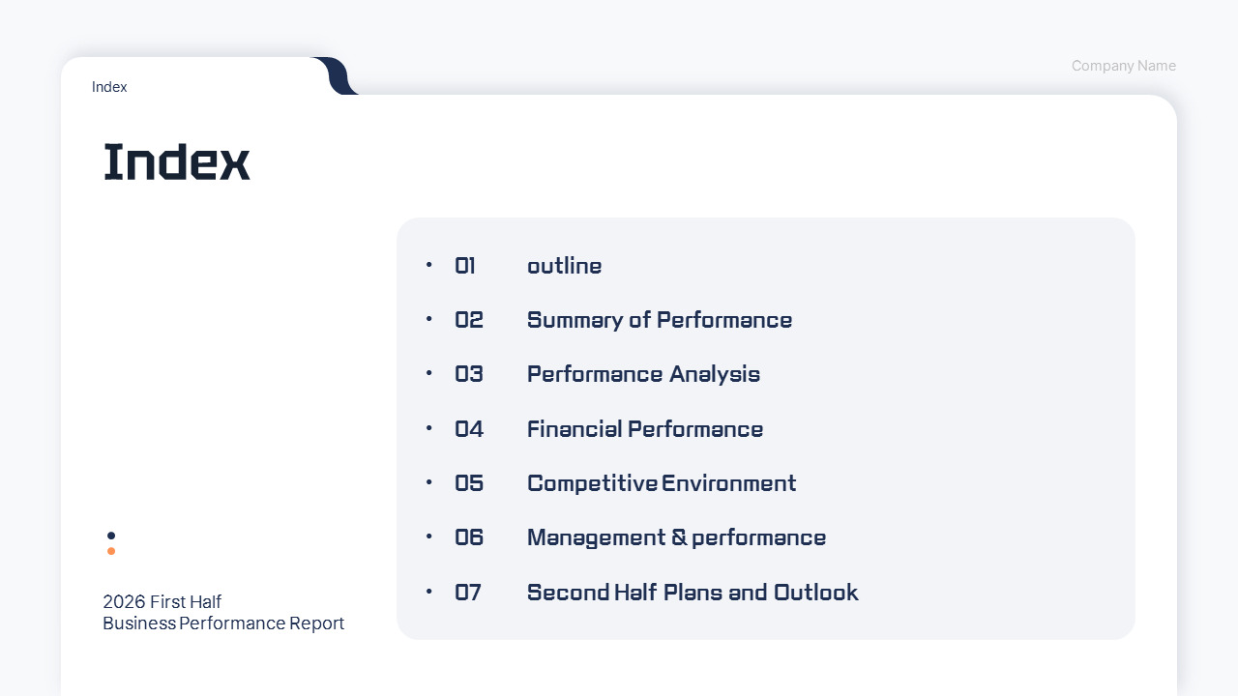Go to "Summary of Performance" section
This screenshot has height=696, width=1238.
click(659, 320)
